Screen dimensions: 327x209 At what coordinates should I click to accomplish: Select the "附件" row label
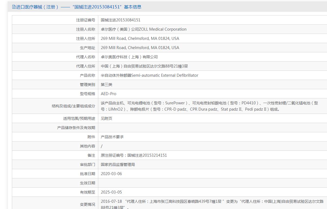click(x=91, y=137)
